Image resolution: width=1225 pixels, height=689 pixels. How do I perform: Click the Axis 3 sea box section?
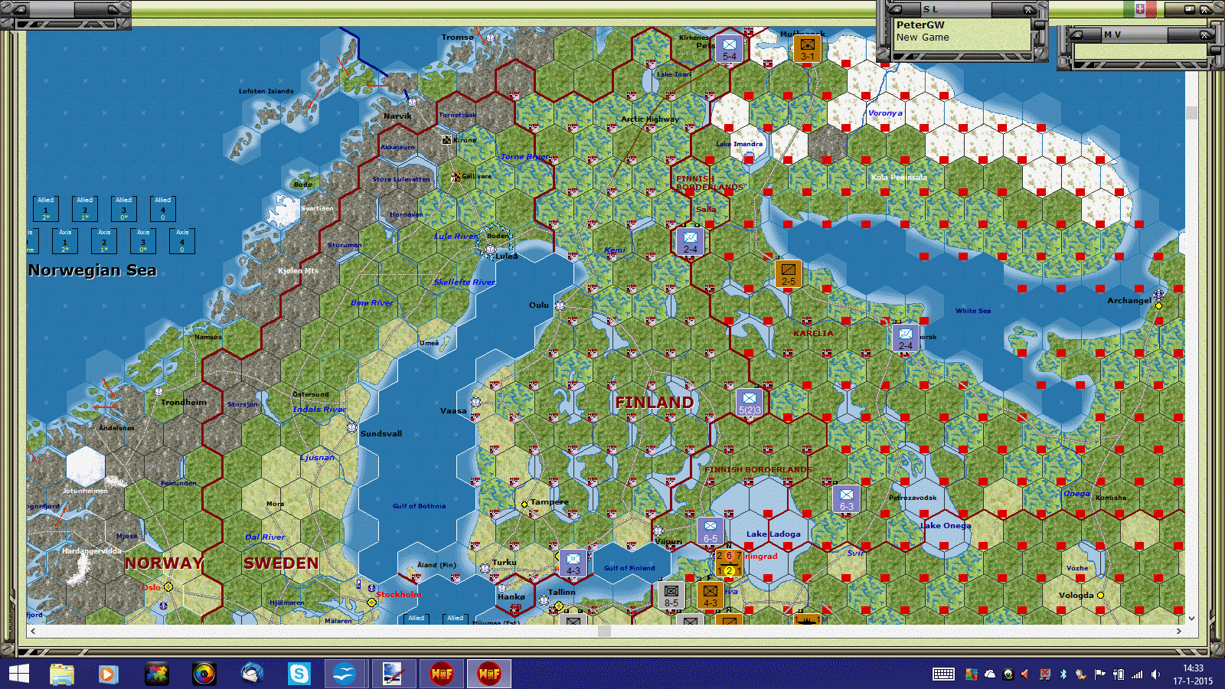click(143, 241)
